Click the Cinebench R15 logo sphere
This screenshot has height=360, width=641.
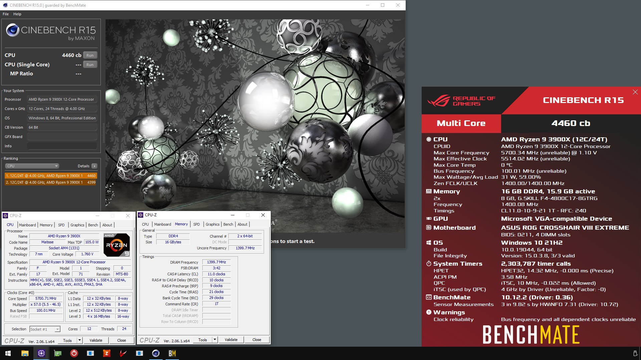(13, 30)
